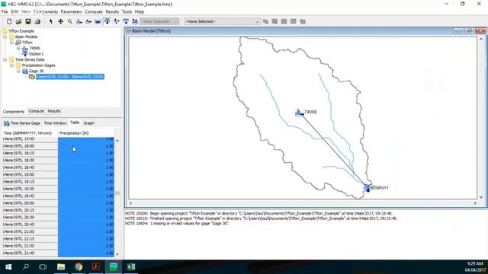Print using the toolbar printer icon
This screenshot has height=274, width=488.
(37, 21)
